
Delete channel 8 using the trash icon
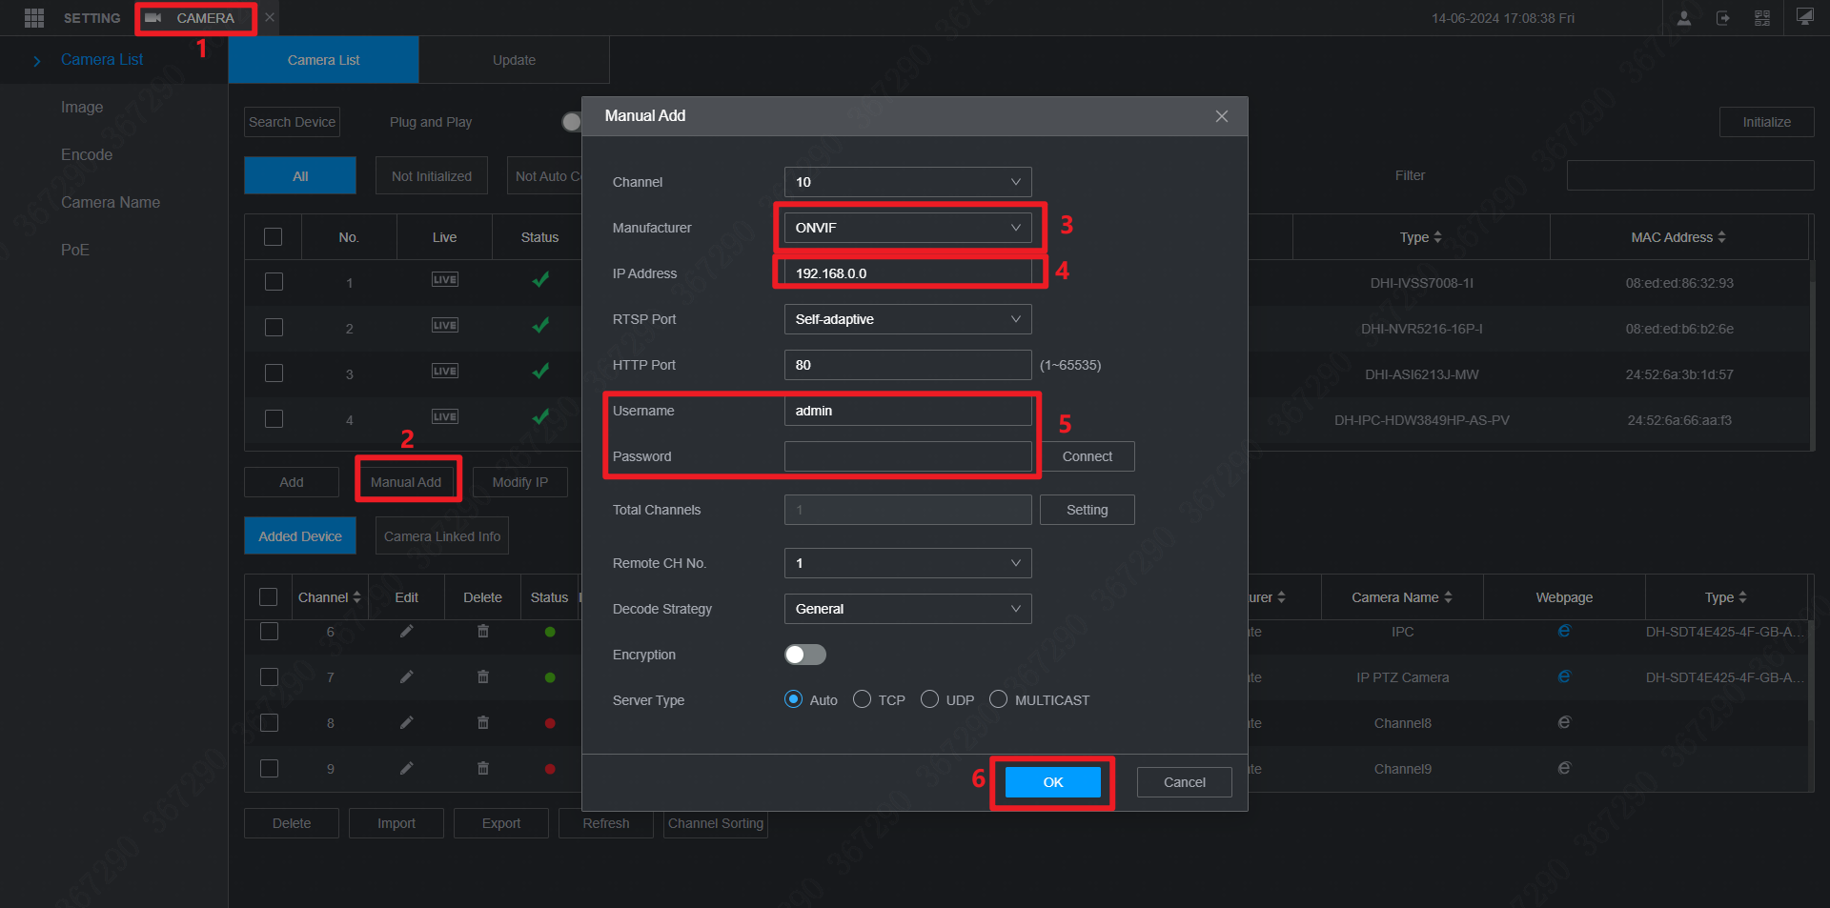click(482, 722)
